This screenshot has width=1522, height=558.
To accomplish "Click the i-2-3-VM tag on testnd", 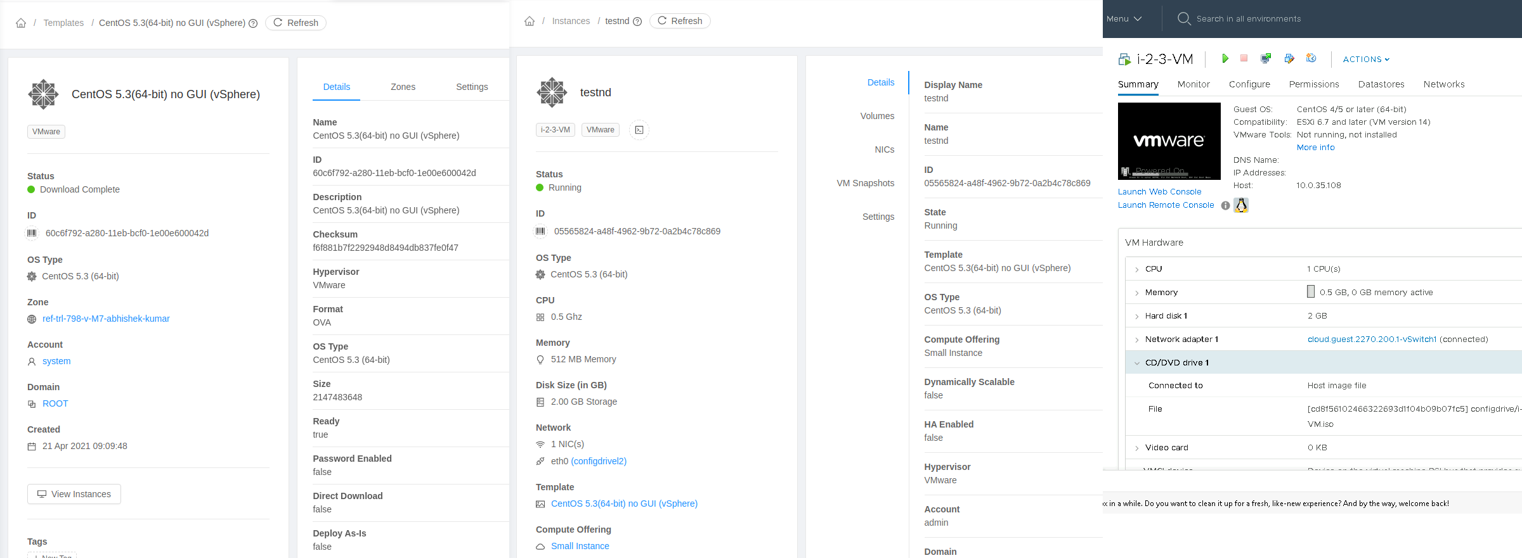I will (556, 130).
